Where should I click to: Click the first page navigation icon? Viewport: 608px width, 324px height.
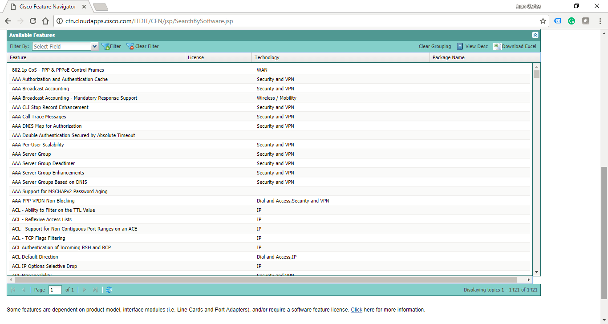coord(12,289)
